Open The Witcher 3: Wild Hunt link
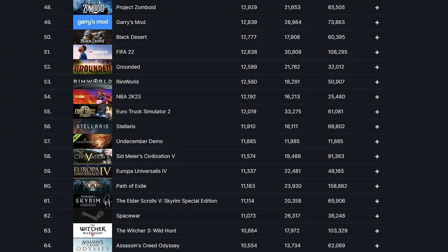Viewport: 448px width, 252px height. [x=146, y=231]
